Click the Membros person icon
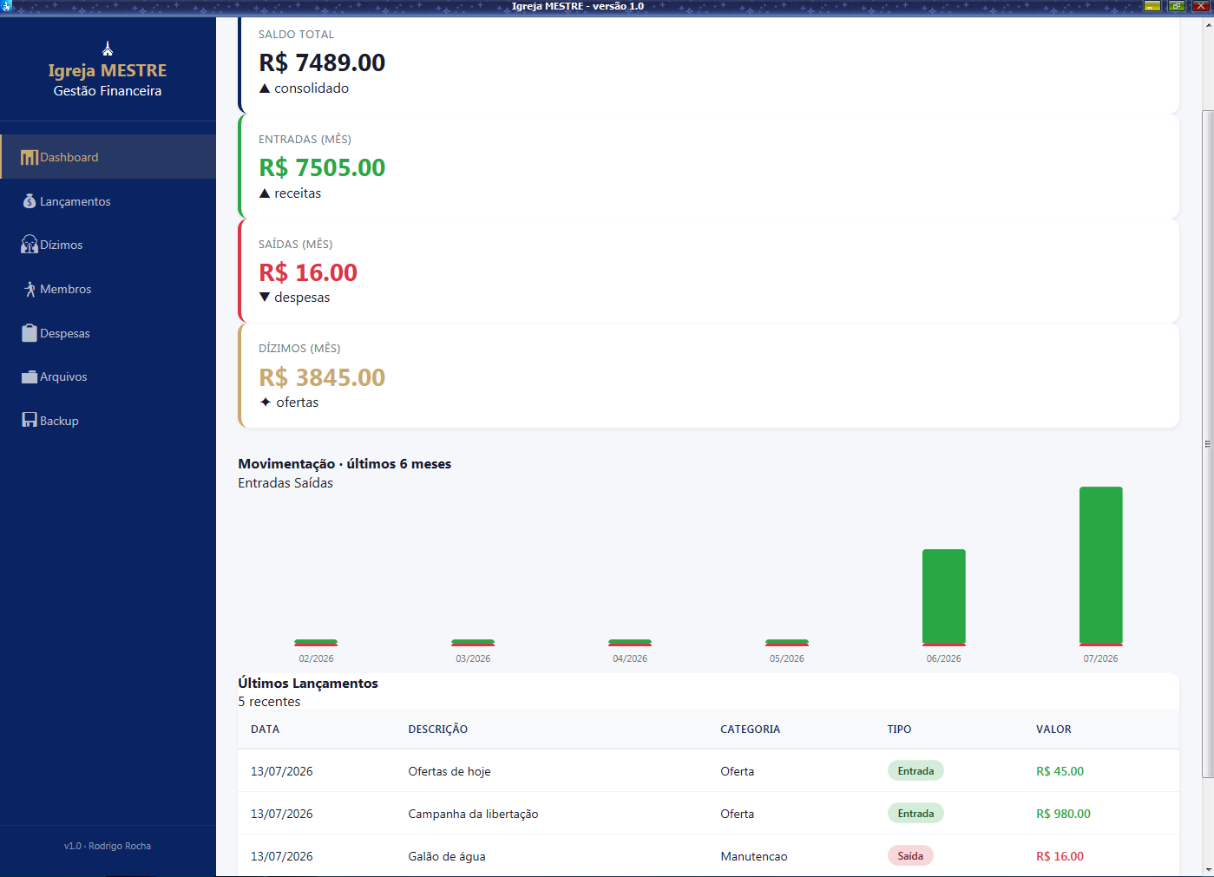Image resolution: width=1214 pixels, height=877 pixels. tap(30, 289)
